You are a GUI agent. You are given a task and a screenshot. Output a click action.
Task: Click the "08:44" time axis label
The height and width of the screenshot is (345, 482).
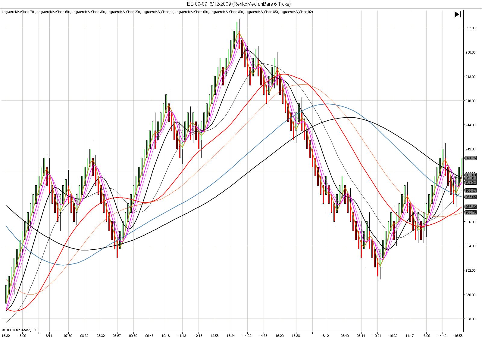(x=361, y=336)
